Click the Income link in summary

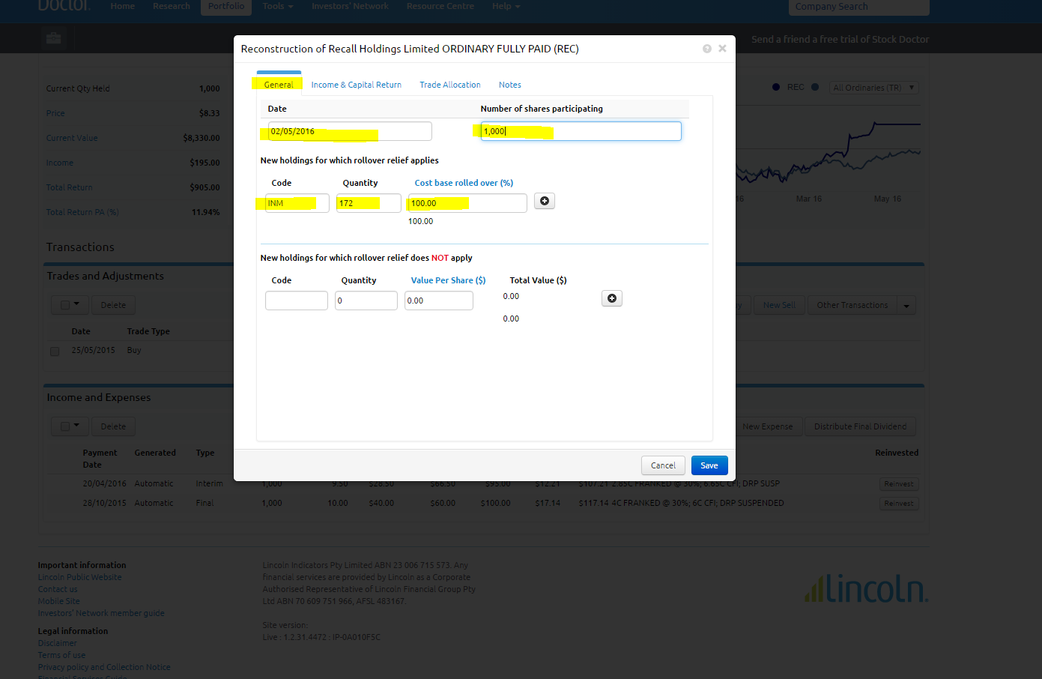pyautogui.click(x=60, y=163)
